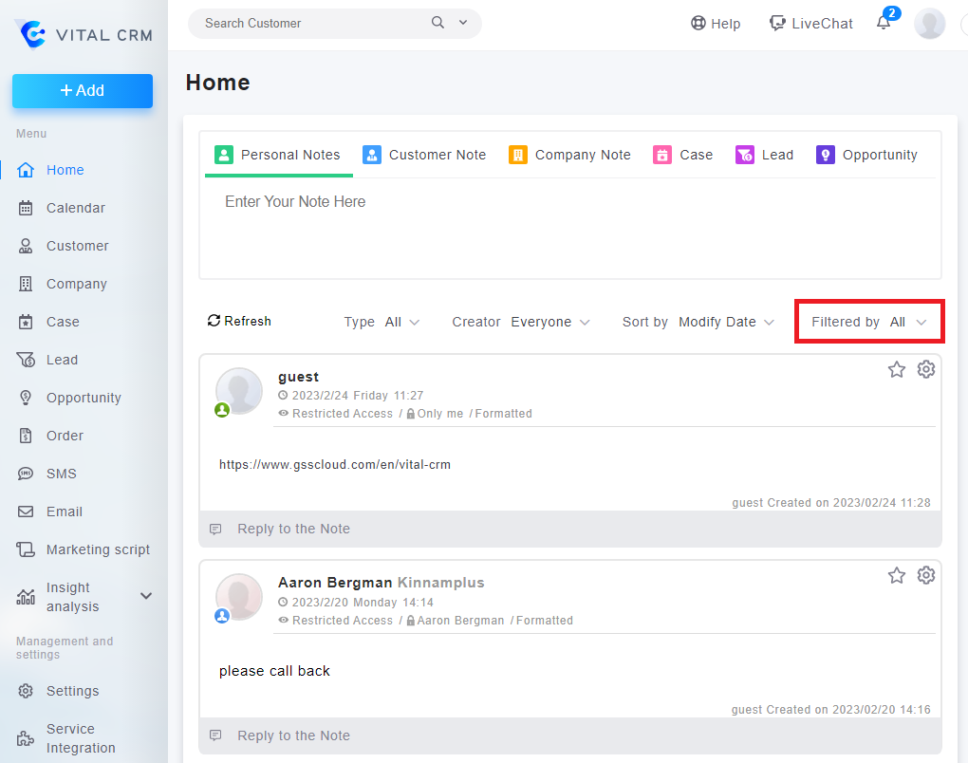The height and width of the screenshot is (763, 968).
Task: Click the Enter Your Note Here field
Action: [x=569, y=228]
